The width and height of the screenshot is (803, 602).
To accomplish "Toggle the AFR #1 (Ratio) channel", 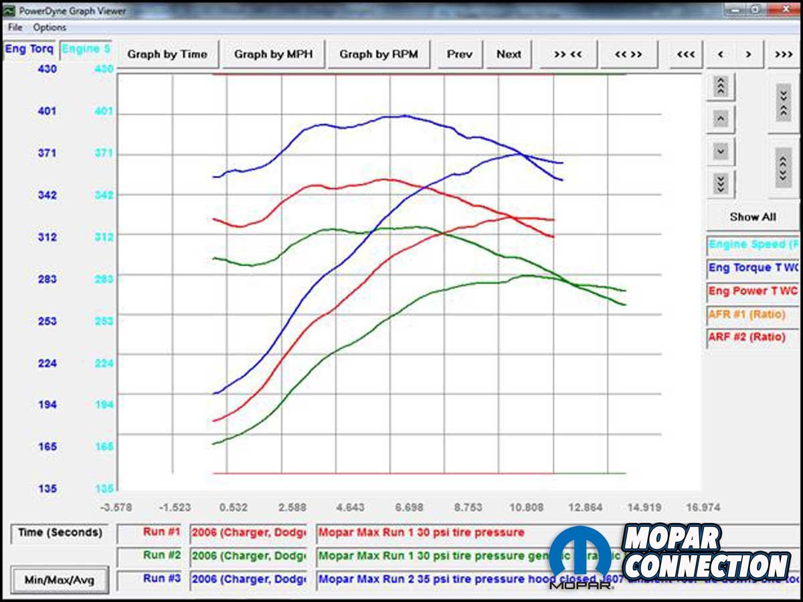I will (753, 314).
